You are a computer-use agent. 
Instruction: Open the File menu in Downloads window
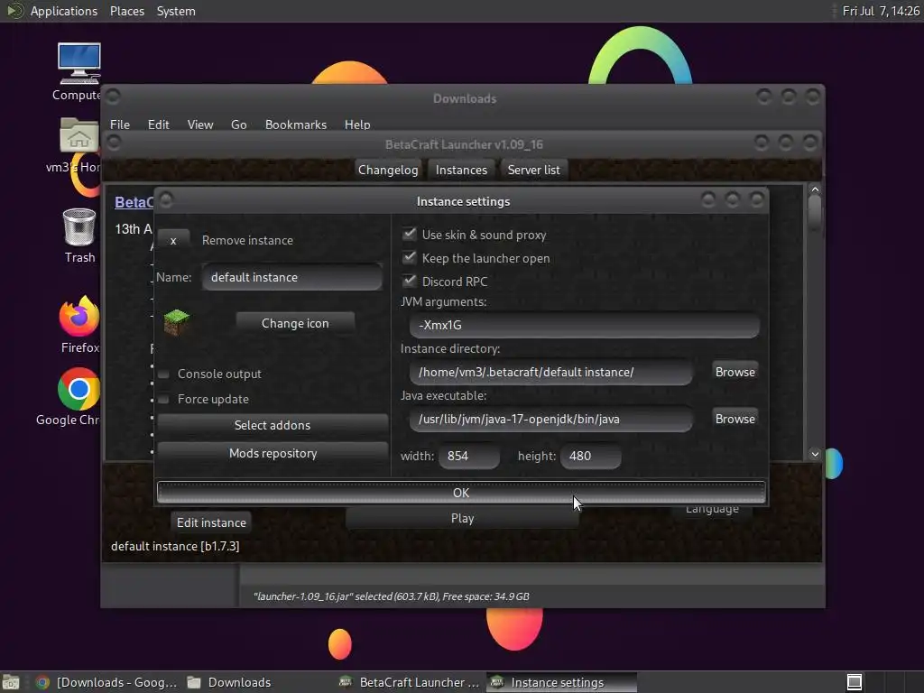120,125
